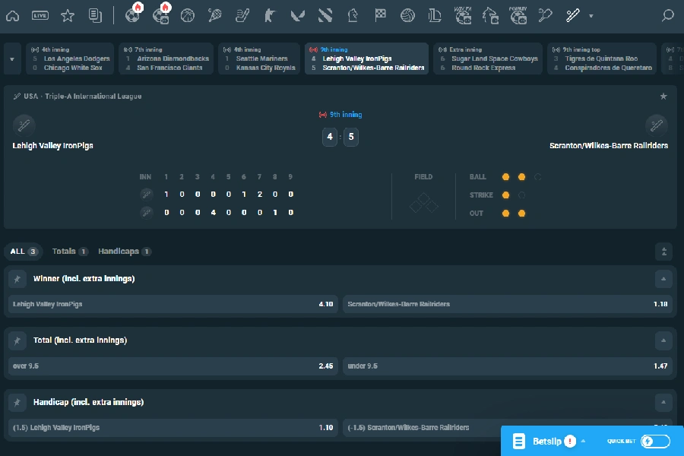Expand the sports overflow dropdown arrow

pos(591,15)
